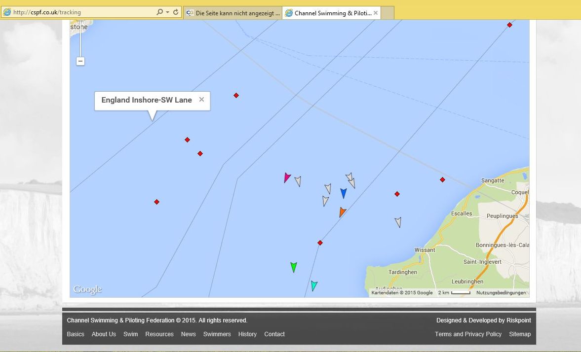Open the Sitemap footer link

tap(520, 334)
